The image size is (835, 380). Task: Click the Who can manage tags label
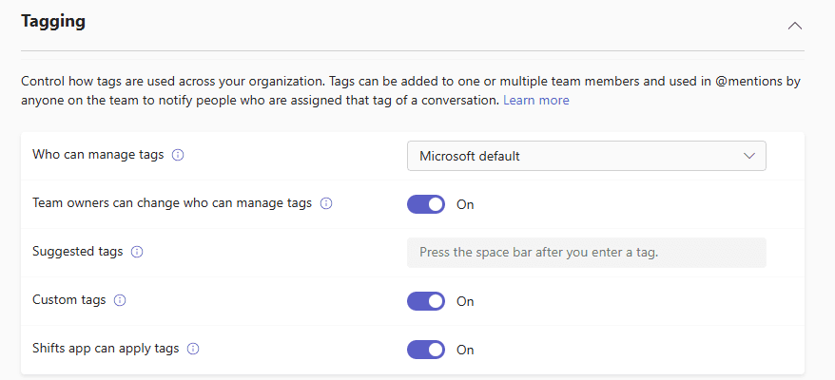coord(98,155)
